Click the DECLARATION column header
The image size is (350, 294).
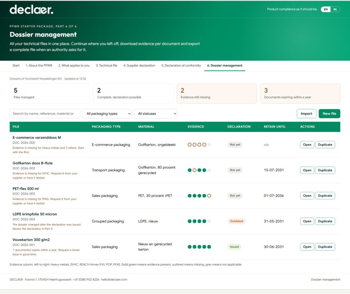click(239, 127)
